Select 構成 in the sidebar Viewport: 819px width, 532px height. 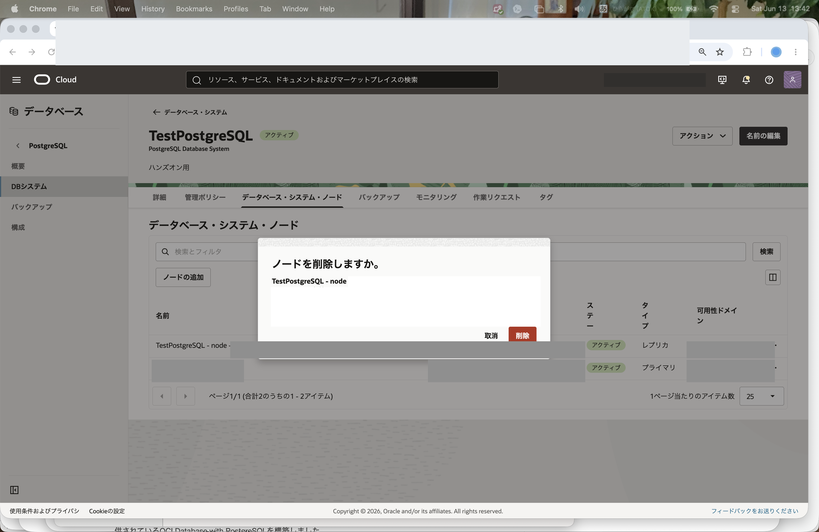click(x=64, y=227)
